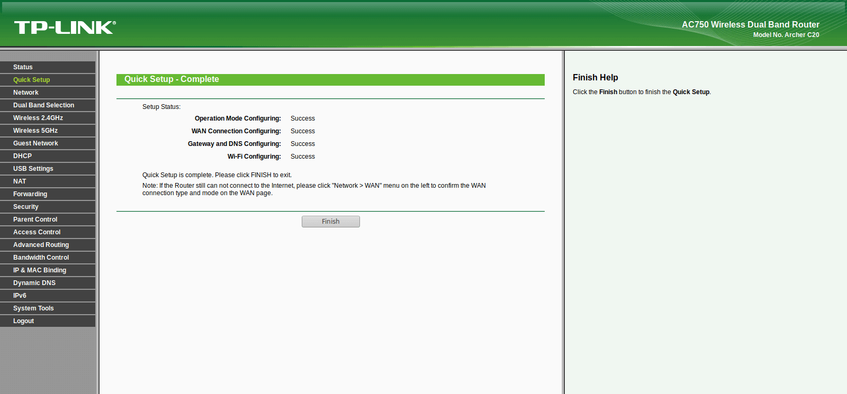The height and width of the screenshot is (394, 847).
Task: Open Wireless 2.4GHz settings
Action: [x=48, y=118]
